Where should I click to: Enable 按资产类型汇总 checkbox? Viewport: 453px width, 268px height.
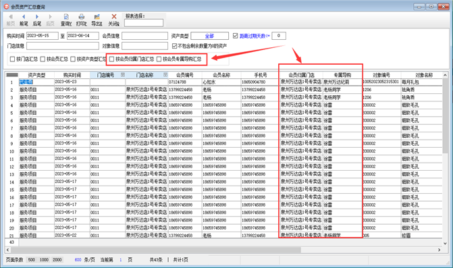coord(73,59)
